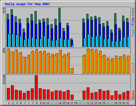
Task: Click day label 17 on the x-axis
Action: (72, 103)
